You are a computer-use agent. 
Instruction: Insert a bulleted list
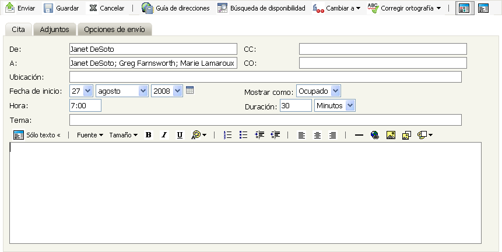click(243, 135)
